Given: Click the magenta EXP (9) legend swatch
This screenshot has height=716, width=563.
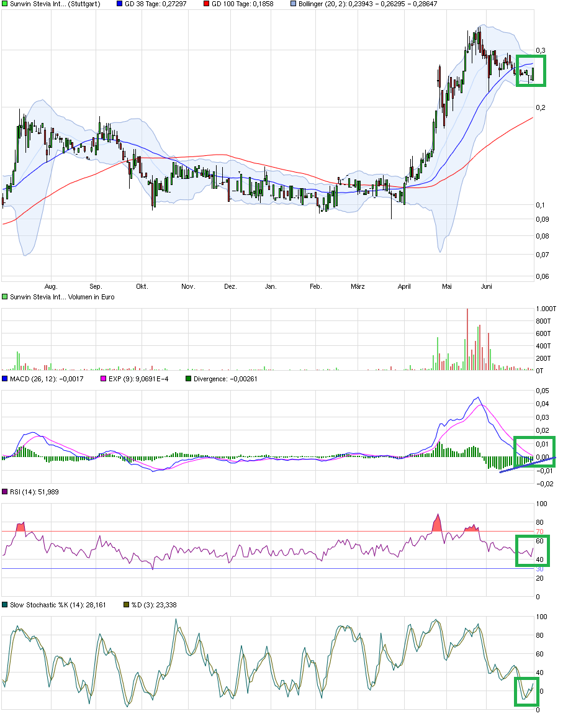Looking at the screenshot, I should coord(103,379).
